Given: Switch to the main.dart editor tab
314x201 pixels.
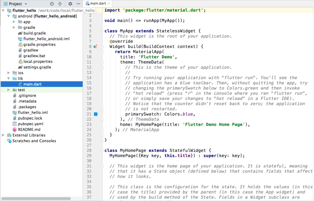Looking at the screenshot, I should click(x=98, y=3).
